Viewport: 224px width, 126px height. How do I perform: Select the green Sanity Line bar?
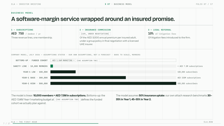coord(51,66)
